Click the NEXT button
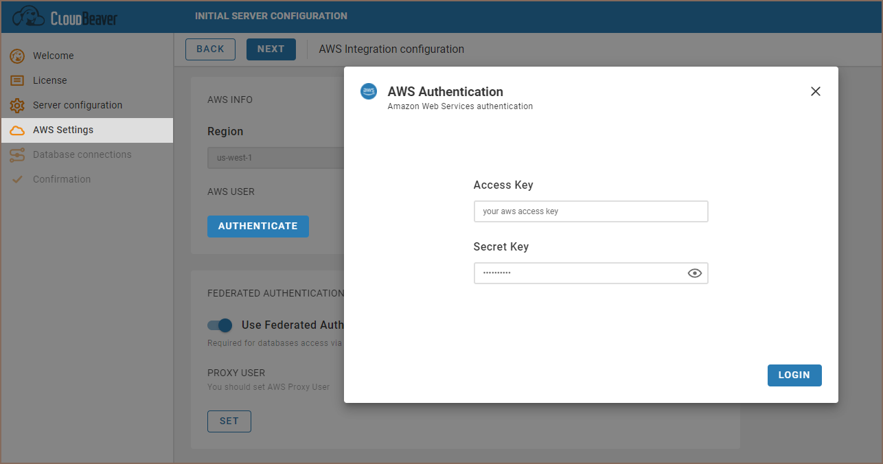Screen dimensions: 883x464 click(271, 49)
